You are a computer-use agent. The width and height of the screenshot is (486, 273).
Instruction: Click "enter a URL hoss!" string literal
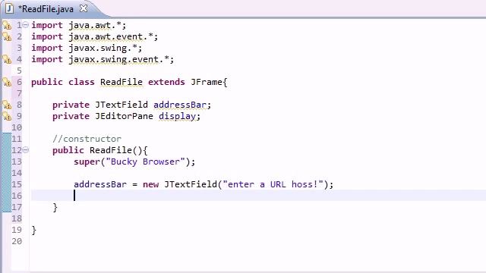273,184
